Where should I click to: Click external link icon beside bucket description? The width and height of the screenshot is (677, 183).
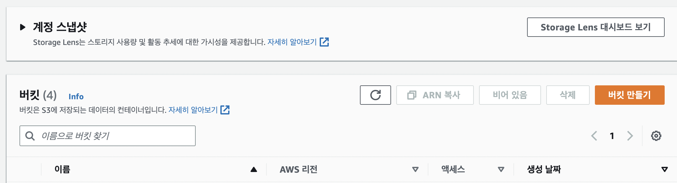pyautogui.click(x=225, y=110)
